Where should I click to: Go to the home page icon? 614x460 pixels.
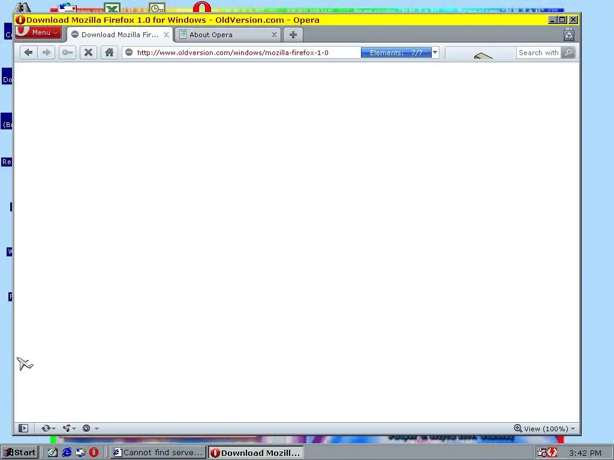pos(109,53)
